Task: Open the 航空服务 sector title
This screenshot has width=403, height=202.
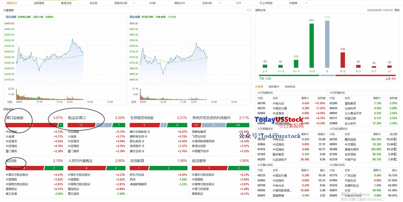Action: click(x=199, y=161)
